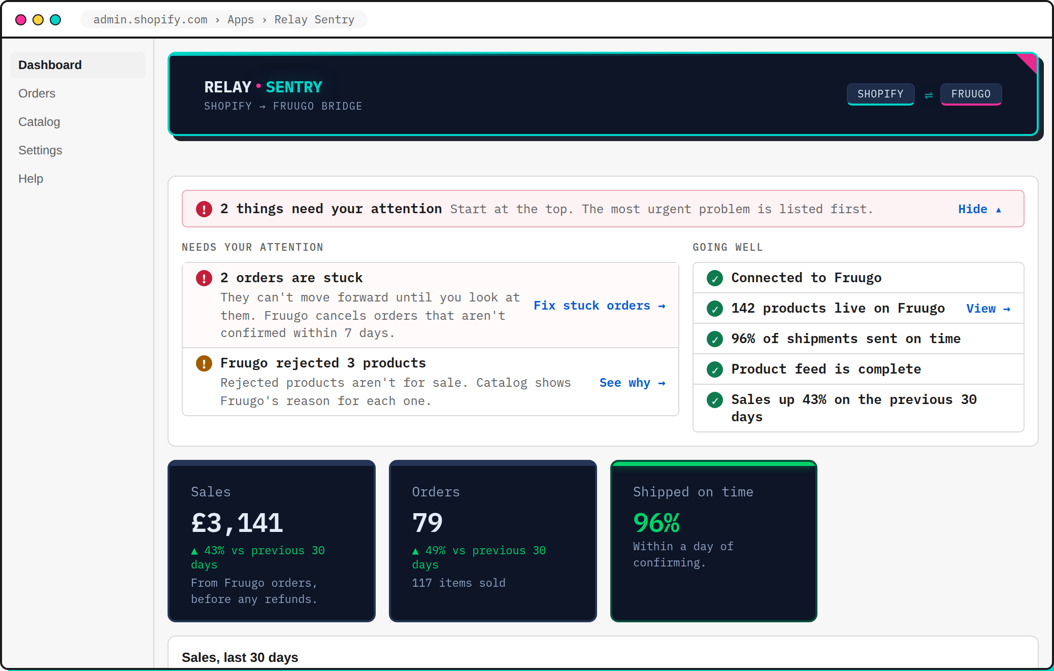The height and width of the screenshot is (671, 1054).
Task: Click 'NEEDS YOUR ATTENTION' section label
Action: (252, 247)
